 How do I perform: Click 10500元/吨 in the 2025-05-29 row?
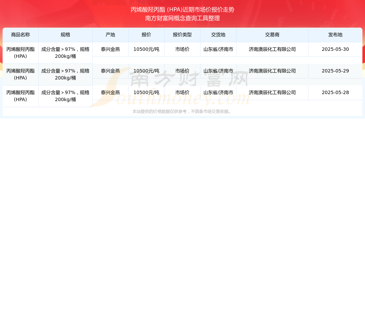tap(147, 71)
